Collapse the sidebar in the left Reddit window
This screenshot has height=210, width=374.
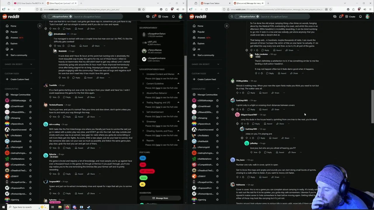[x=40, y=26]
